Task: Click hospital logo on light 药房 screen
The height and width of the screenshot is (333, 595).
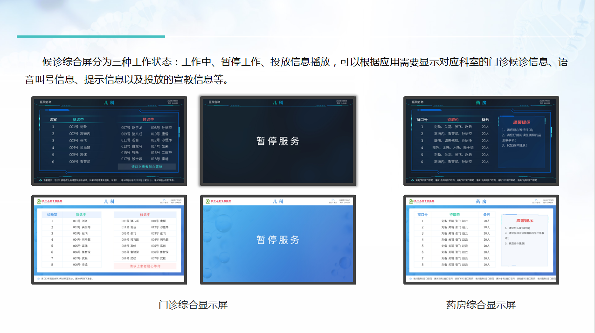Action: pos(422,201)
